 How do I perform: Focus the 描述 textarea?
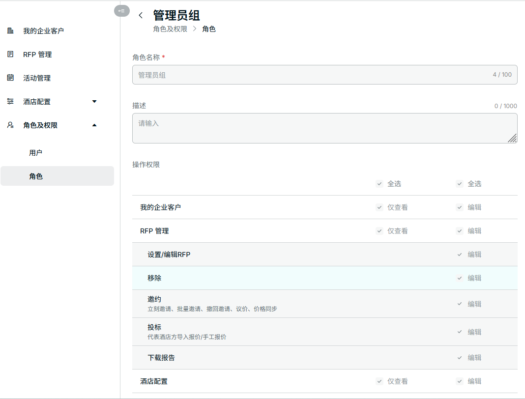[325, 128]
